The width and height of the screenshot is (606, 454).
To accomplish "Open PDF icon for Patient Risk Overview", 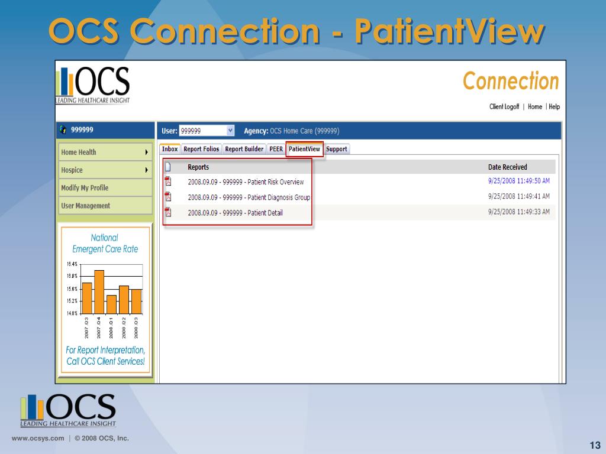I will pyautogui.click(x=168, y=181).
